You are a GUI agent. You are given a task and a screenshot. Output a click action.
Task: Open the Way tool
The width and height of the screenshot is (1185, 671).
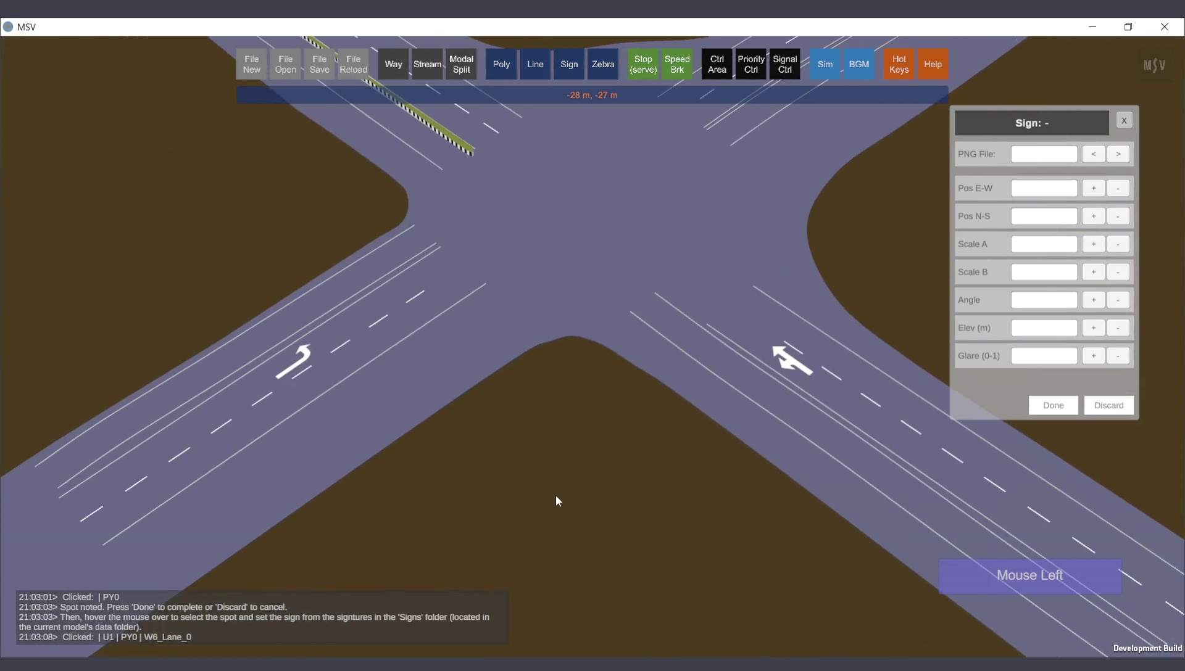[x=393, y=64]
